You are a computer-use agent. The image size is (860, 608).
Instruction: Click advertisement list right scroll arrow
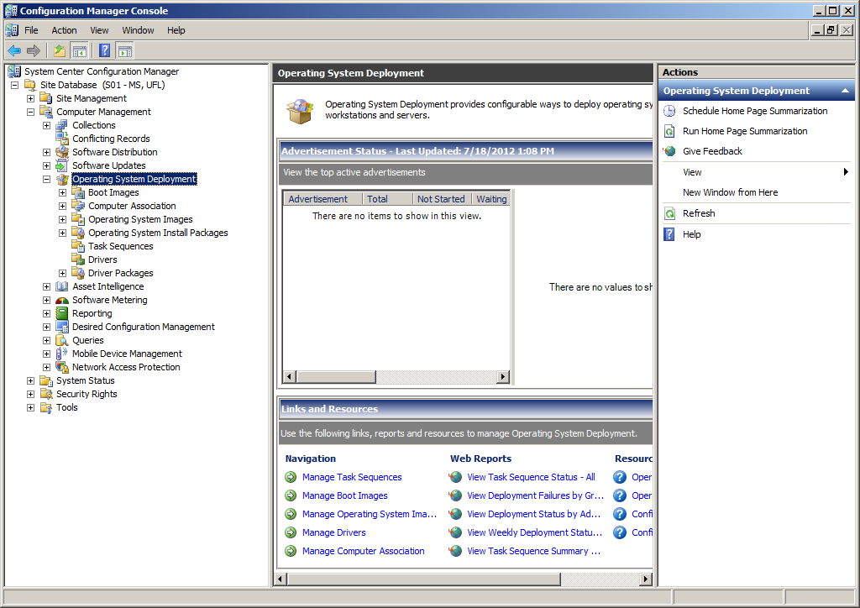click(x=503, y=377)
